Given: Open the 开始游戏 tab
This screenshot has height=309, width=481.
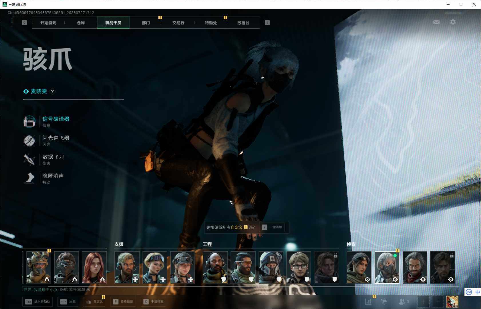Looking at the screenshot, I should [x=48, y=23].
